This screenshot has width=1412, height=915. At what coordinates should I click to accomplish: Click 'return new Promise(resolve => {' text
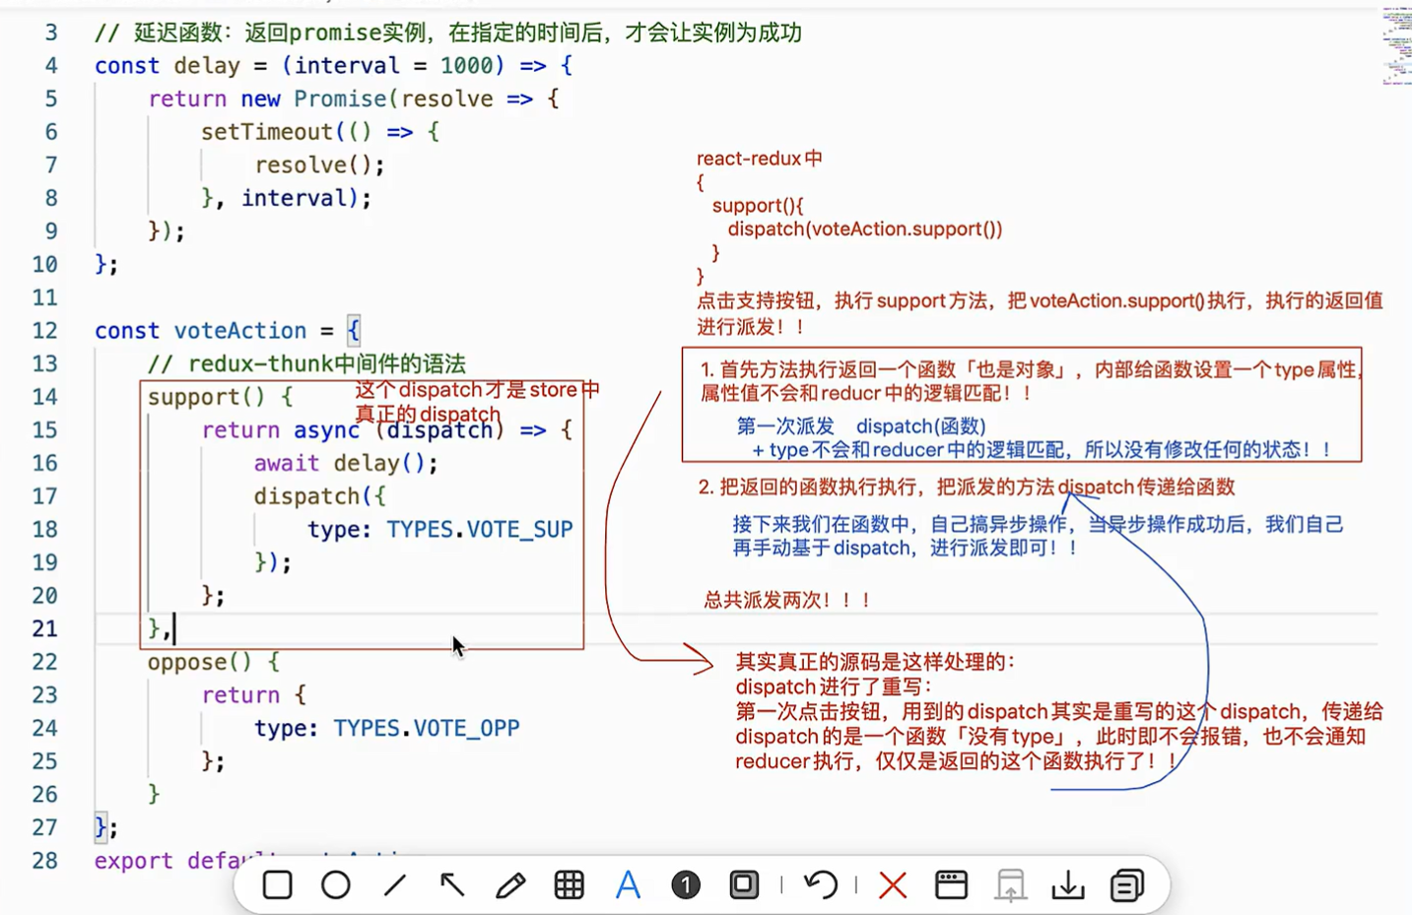coord(354,98)
